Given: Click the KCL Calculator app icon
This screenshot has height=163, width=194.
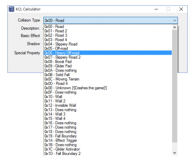Looking at the screenshot, I should pyautogui.click(x=11, y=9).
